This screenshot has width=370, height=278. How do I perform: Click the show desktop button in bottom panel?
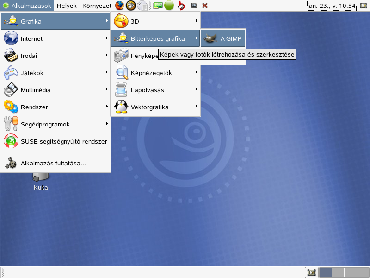pyautogui.click(x=311, y=272)
